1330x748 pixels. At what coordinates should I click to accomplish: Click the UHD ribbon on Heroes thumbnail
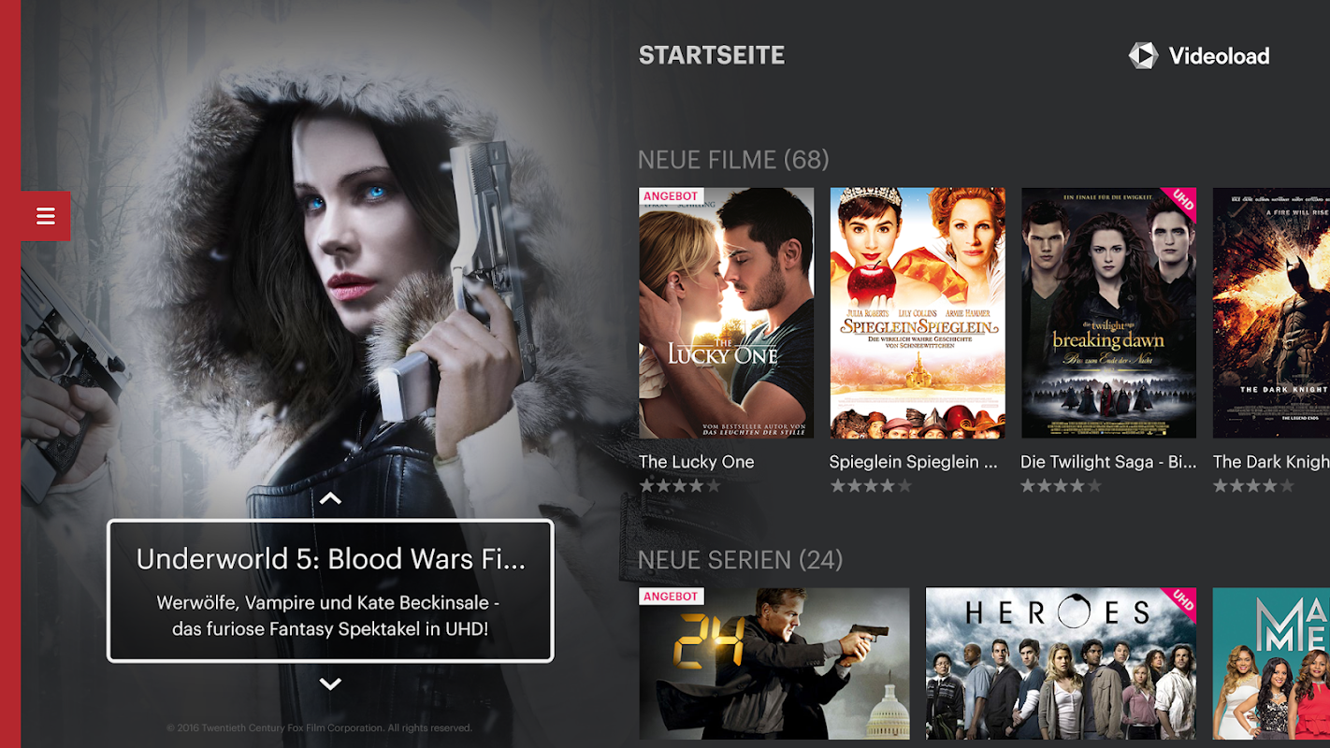(x=1180, y=603)
